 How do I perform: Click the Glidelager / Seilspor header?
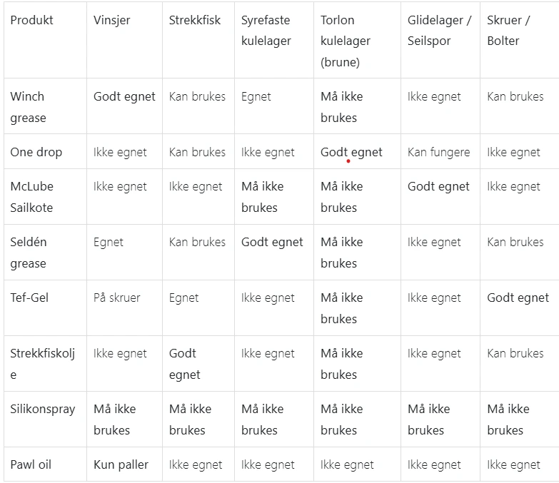pyautogui.click(x=439, y=31)
